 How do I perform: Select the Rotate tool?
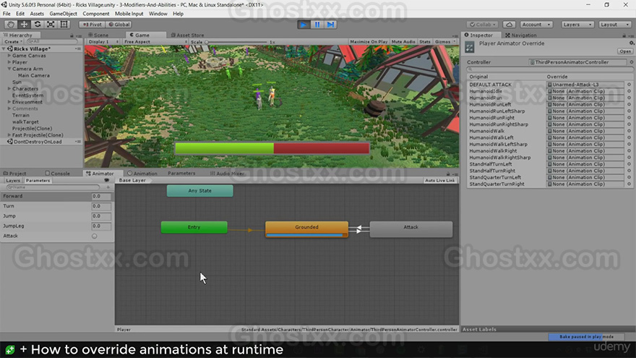tap(38, 25)
